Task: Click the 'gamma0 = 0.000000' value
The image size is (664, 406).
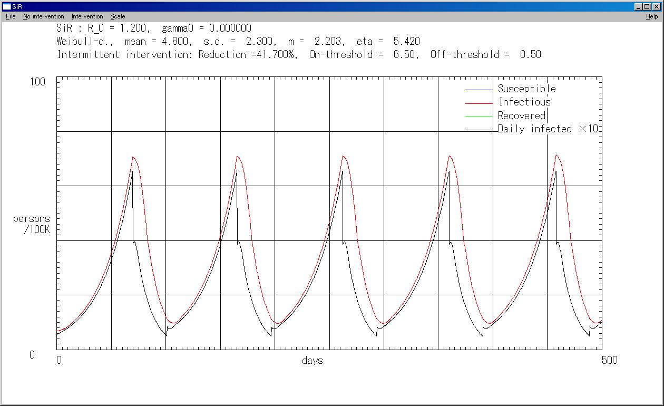Action: click(207, 28)
